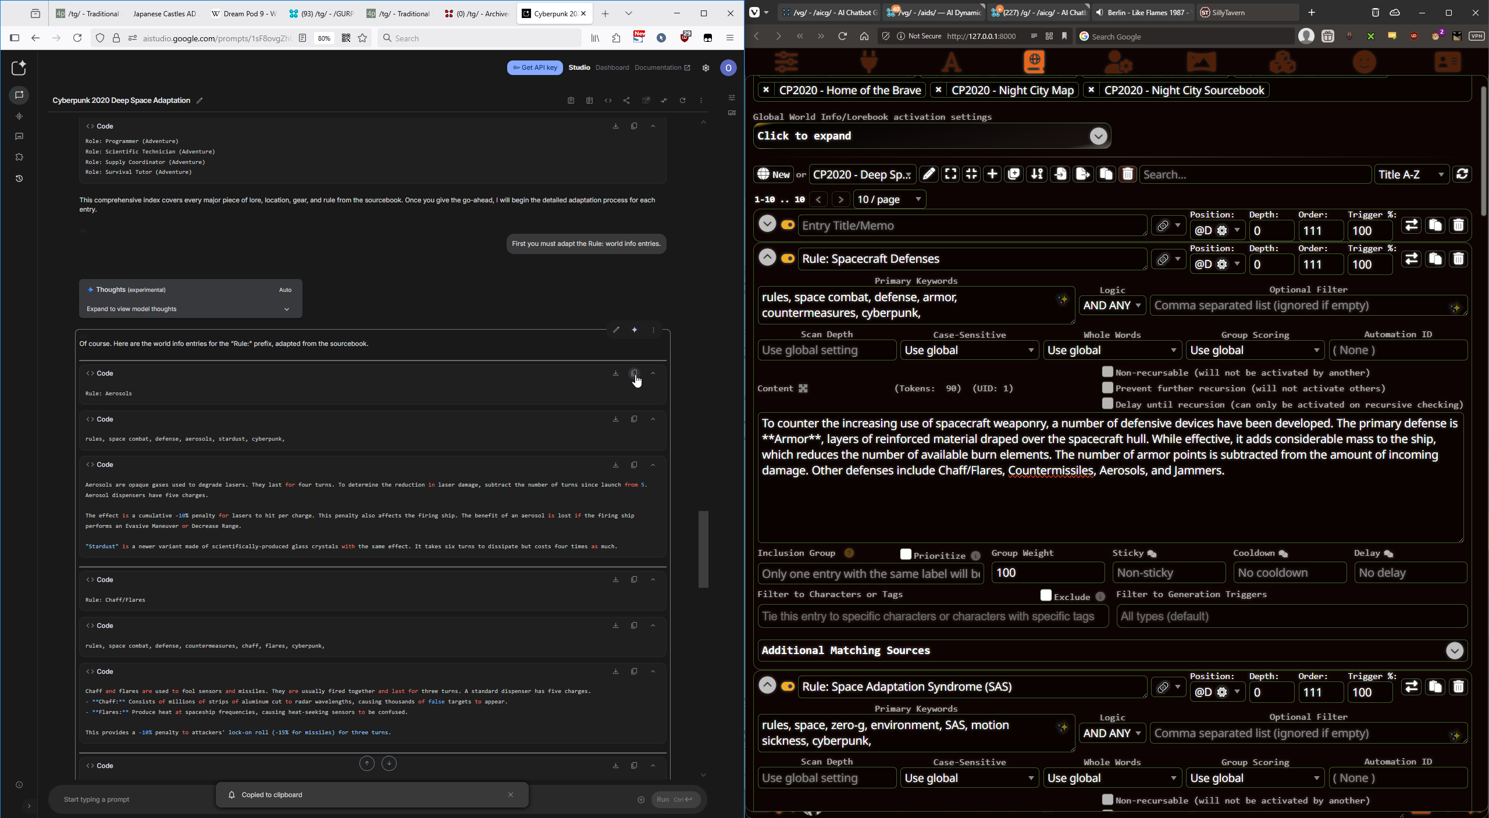
Task: Click the rename world info pencil icon
Action: coord(929,174)
